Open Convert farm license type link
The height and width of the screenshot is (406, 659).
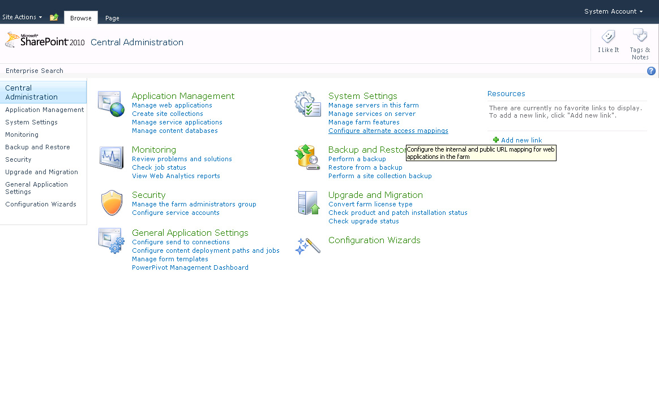[370, 204]
